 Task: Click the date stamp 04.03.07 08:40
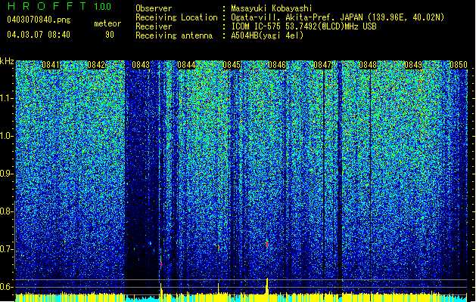[x=39, y=35]
